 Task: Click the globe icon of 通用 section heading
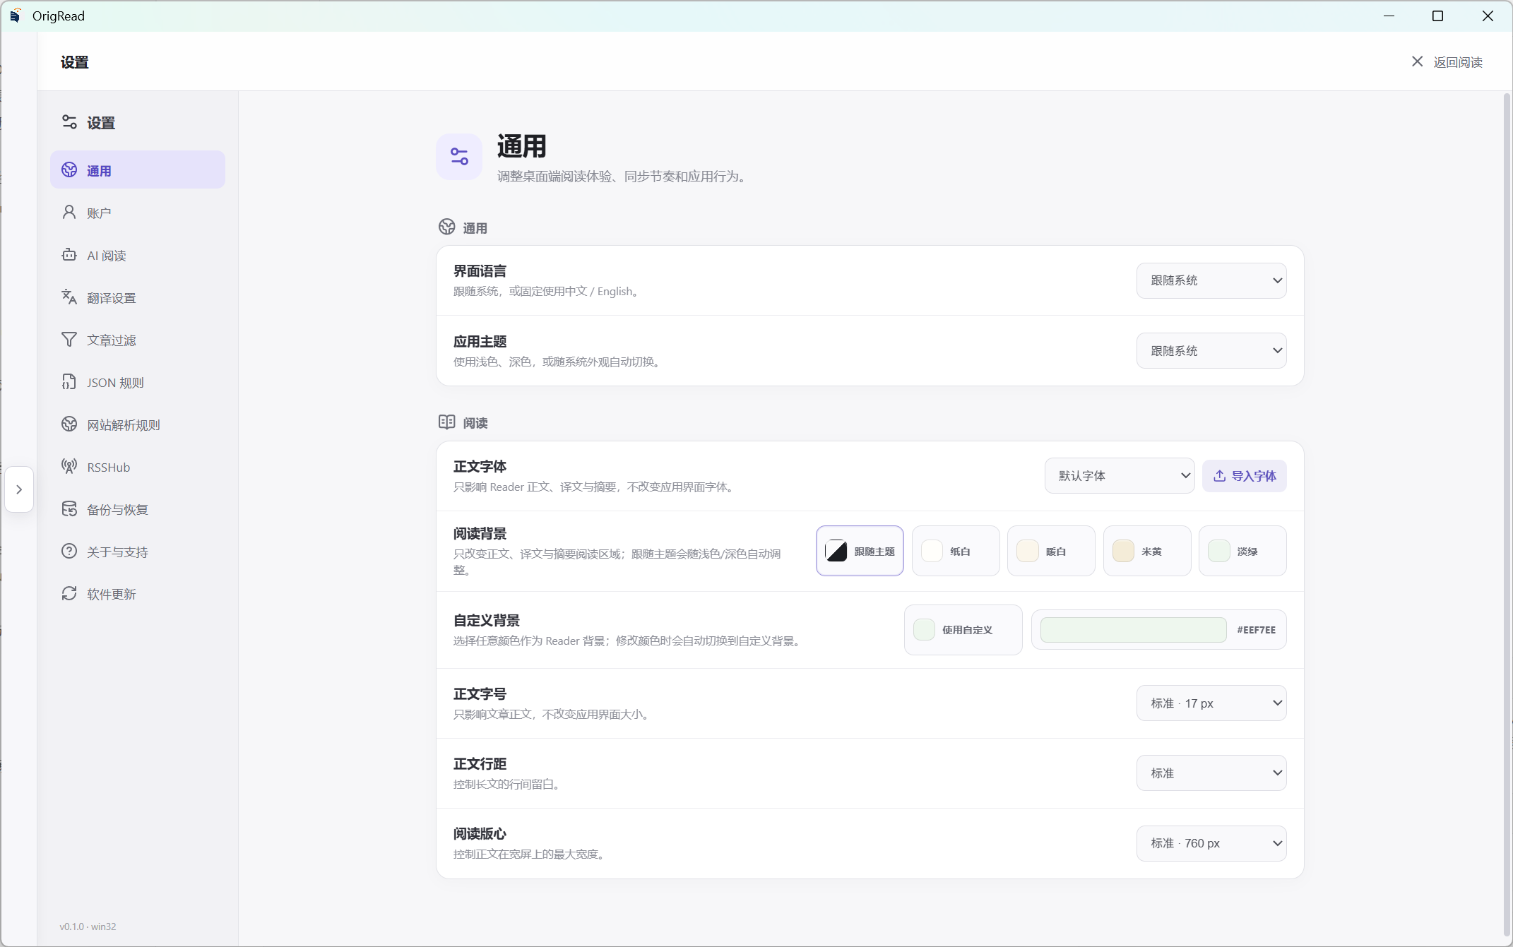(447, 227)
